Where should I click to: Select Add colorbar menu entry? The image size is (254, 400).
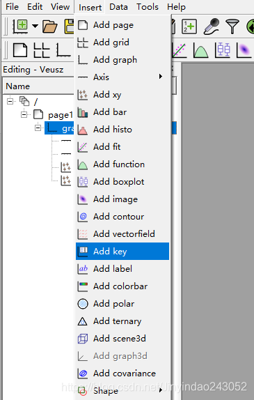122,286
